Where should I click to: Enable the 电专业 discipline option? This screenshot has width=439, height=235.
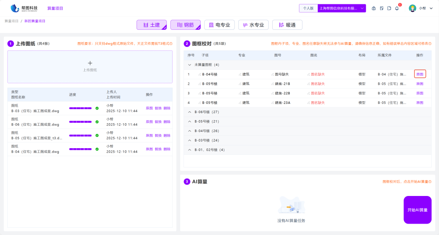pyautogui.click(x=219, y=25)
